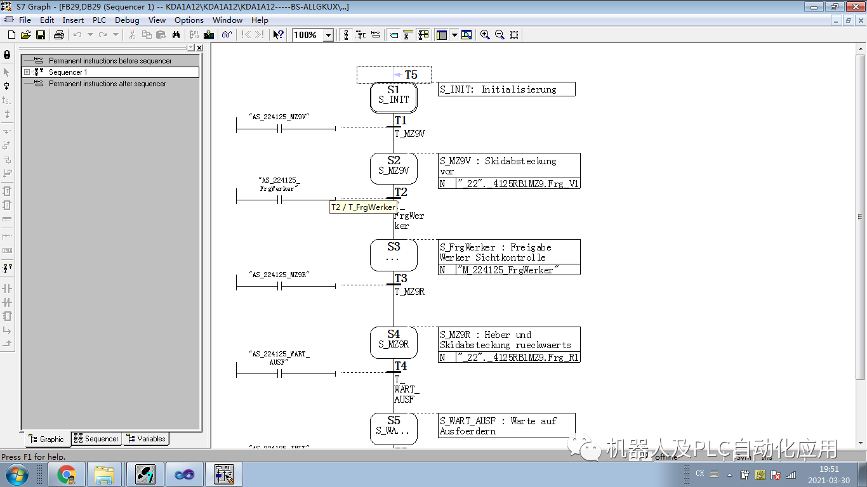
Task: Toggle the lock icon in left toolbar
Action: point(7,55)
